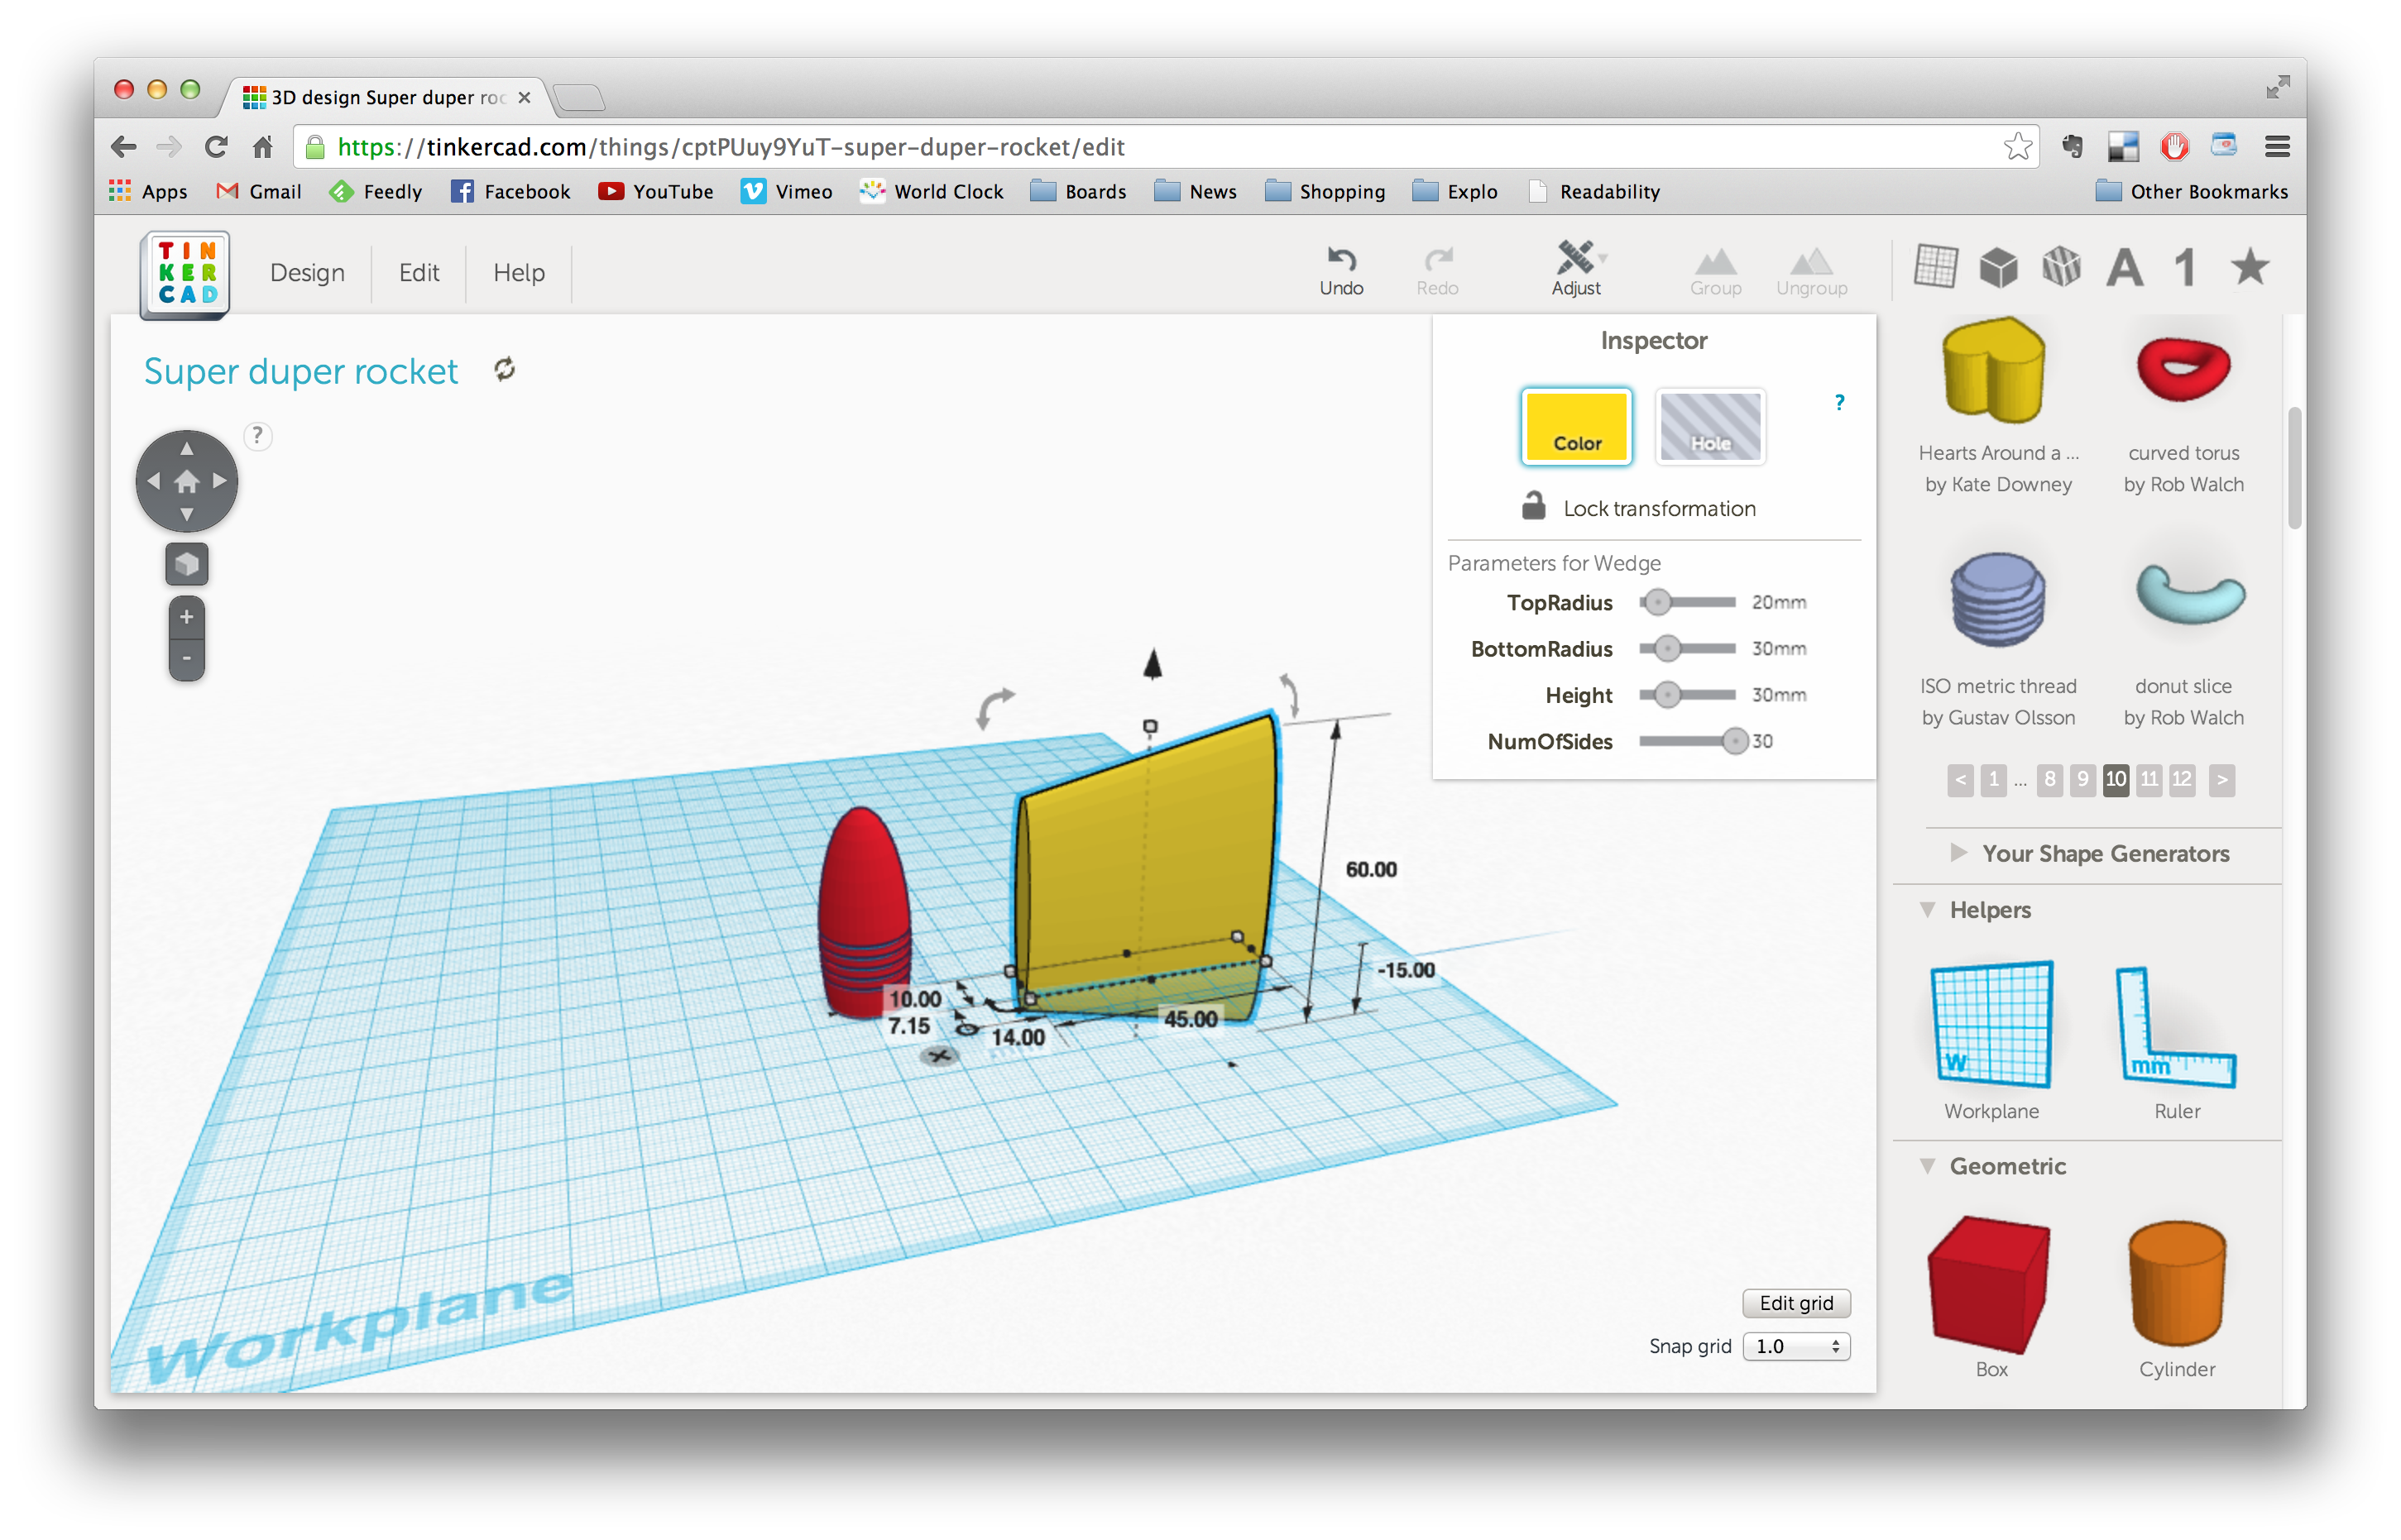Image resolution: width=2401 pixels, height=1540 pixels.
Task: Go to shape generators page 8
Action: coord(2050,779)
